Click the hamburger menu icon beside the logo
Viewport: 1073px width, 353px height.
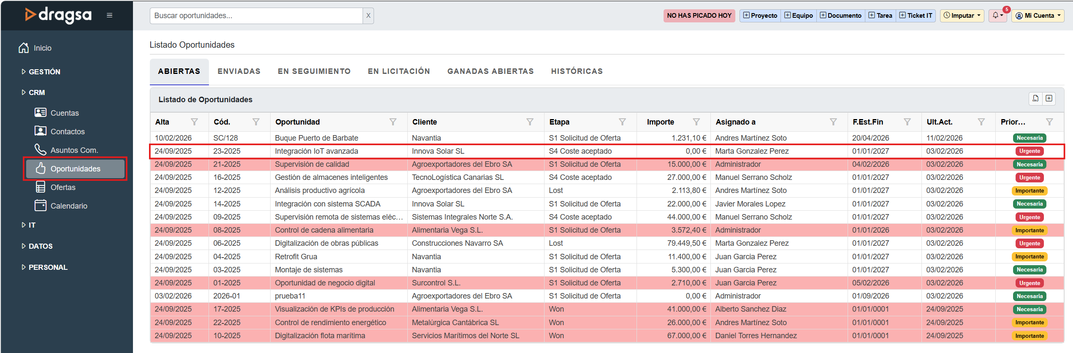tap(109, 16)
